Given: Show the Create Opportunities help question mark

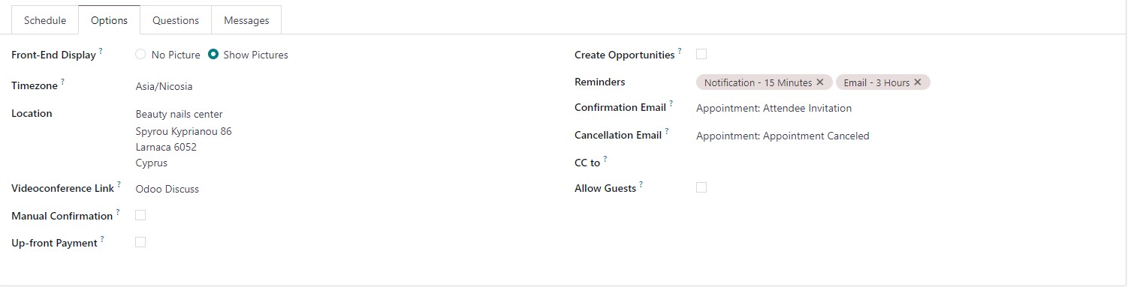Looking at the screenshot, I should point(680,51).
